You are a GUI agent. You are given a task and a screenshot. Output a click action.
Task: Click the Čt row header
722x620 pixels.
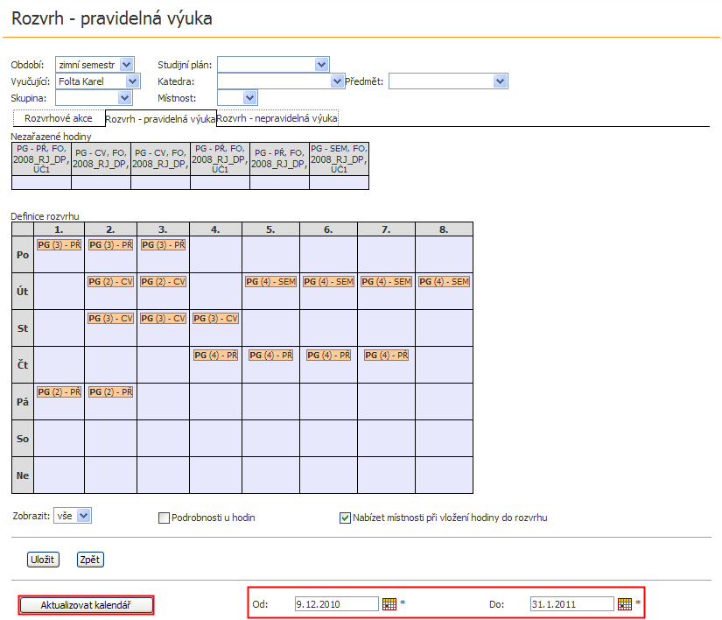pos(23,365)
